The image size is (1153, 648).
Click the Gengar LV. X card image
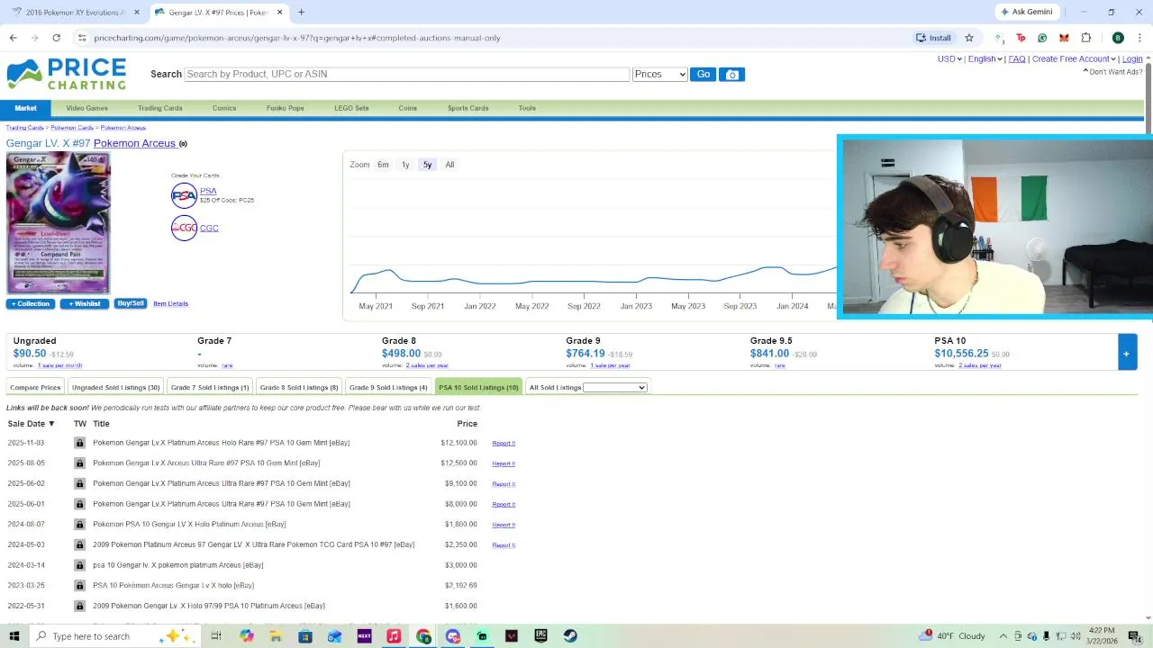coord(59,222)
